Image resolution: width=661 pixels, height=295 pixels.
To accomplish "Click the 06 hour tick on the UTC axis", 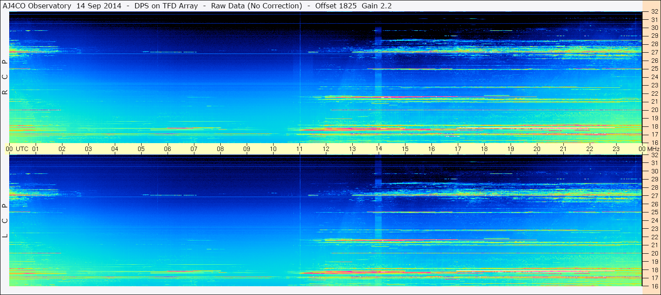I will point(168,149).
